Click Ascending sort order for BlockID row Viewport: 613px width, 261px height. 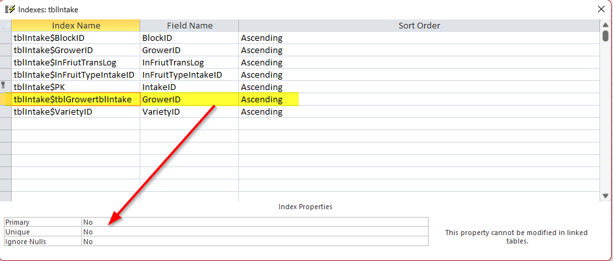pos(419,38)
